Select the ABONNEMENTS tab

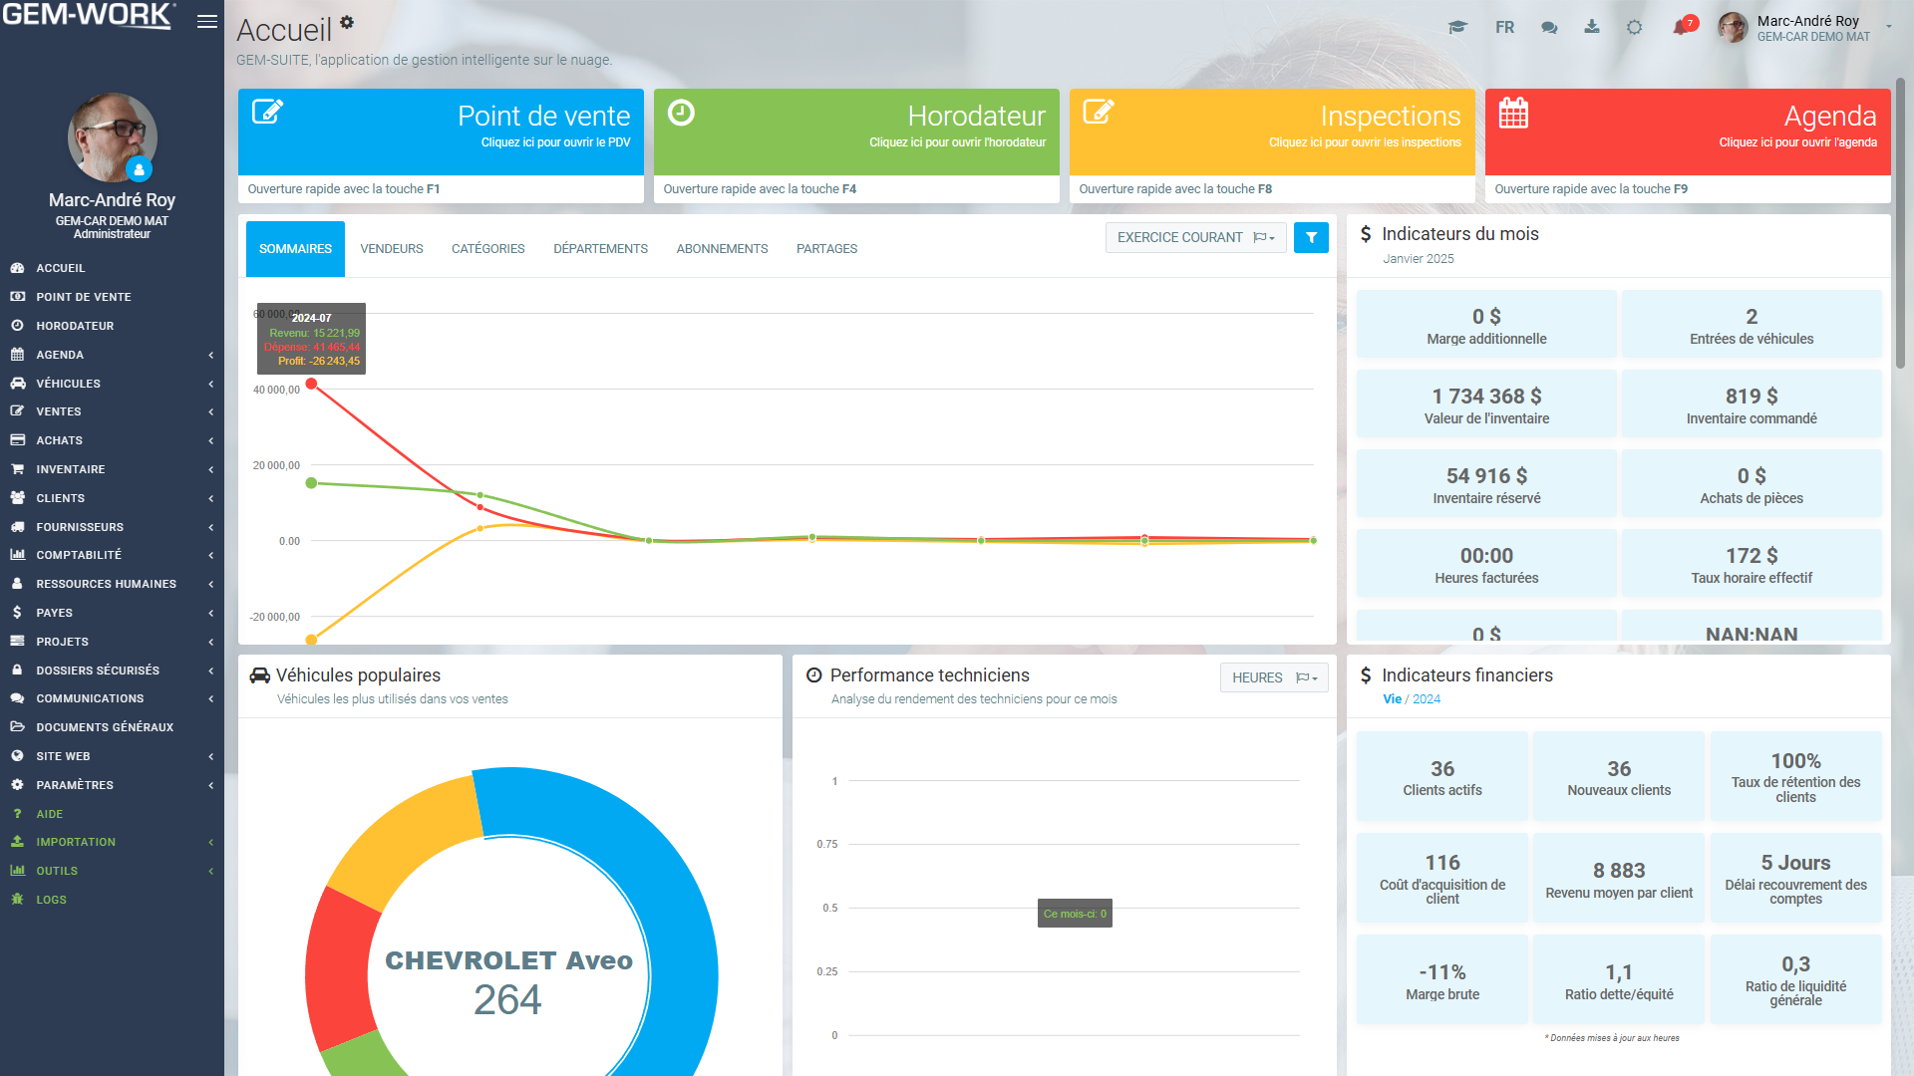[722, 249]
